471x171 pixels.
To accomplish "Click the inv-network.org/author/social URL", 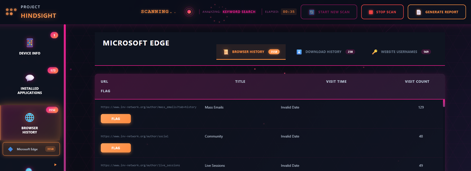I will [x=134, y=136].
